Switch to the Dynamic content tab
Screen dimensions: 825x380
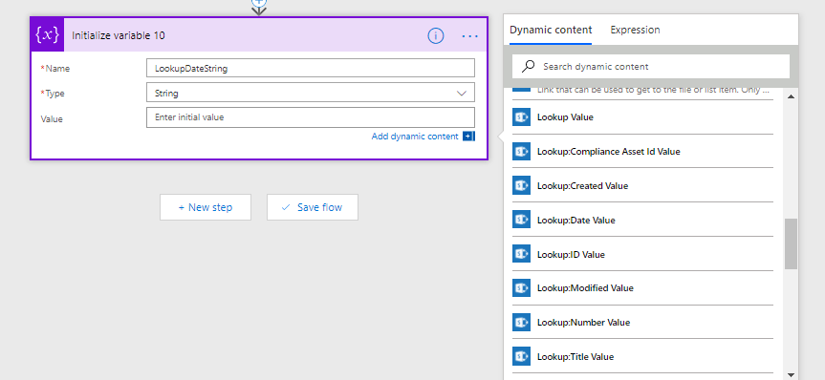click(x=551, y=30)
